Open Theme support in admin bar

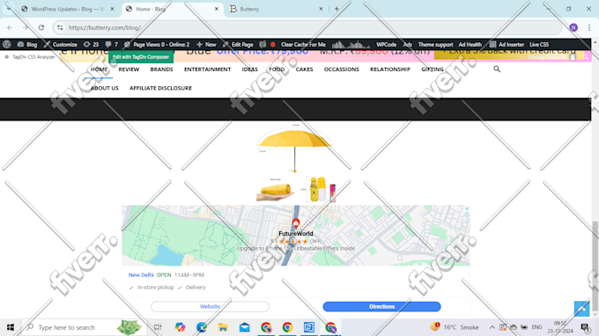pyautogui.click(x=435, y=44)
